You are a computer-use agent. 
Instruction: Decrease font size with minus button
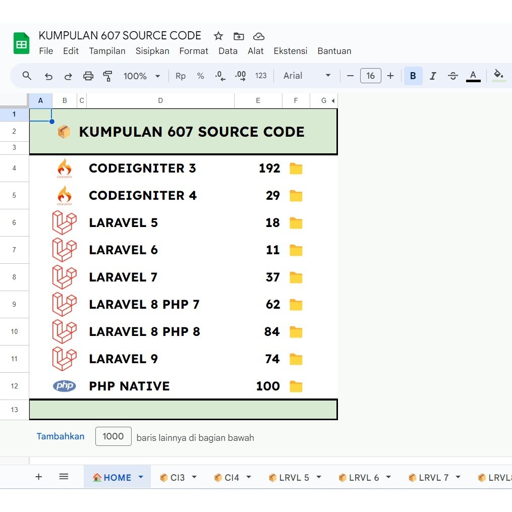pyautogui.click(x=351, y=76)
